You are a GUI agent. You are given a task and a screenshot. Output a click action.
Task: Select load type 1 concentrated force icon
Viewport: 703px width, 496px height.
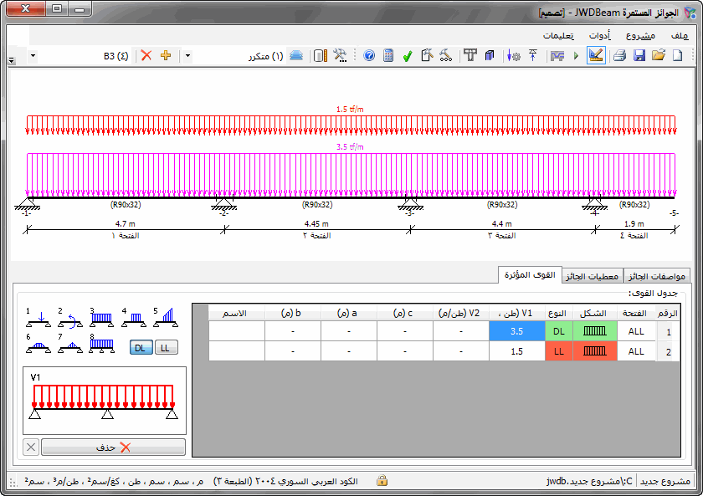38,318
